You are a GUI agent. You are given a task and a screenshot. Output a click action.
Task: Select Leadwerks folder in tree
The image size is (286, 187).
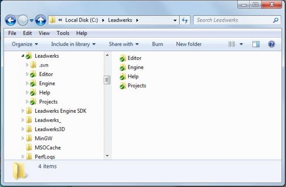[x=46, y=56]
